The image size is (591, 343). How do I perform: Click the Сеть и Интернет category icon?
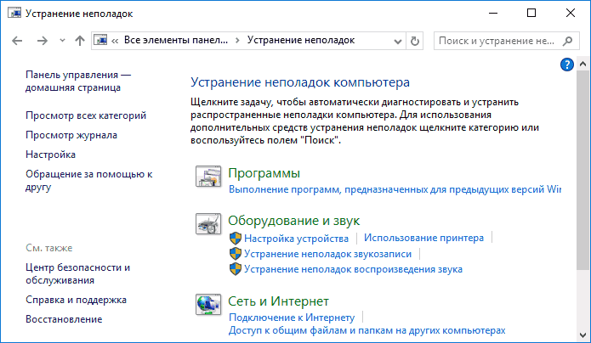[207, 304]
